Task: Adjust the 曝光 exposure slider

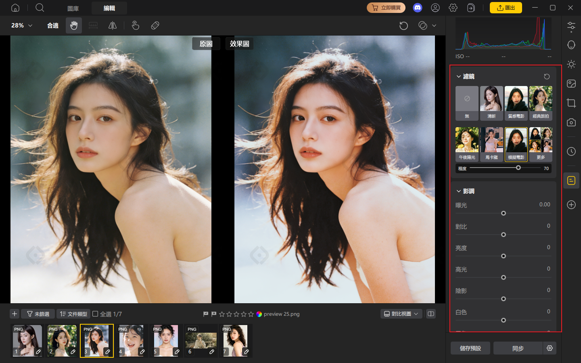Action: tap(504, 213)
